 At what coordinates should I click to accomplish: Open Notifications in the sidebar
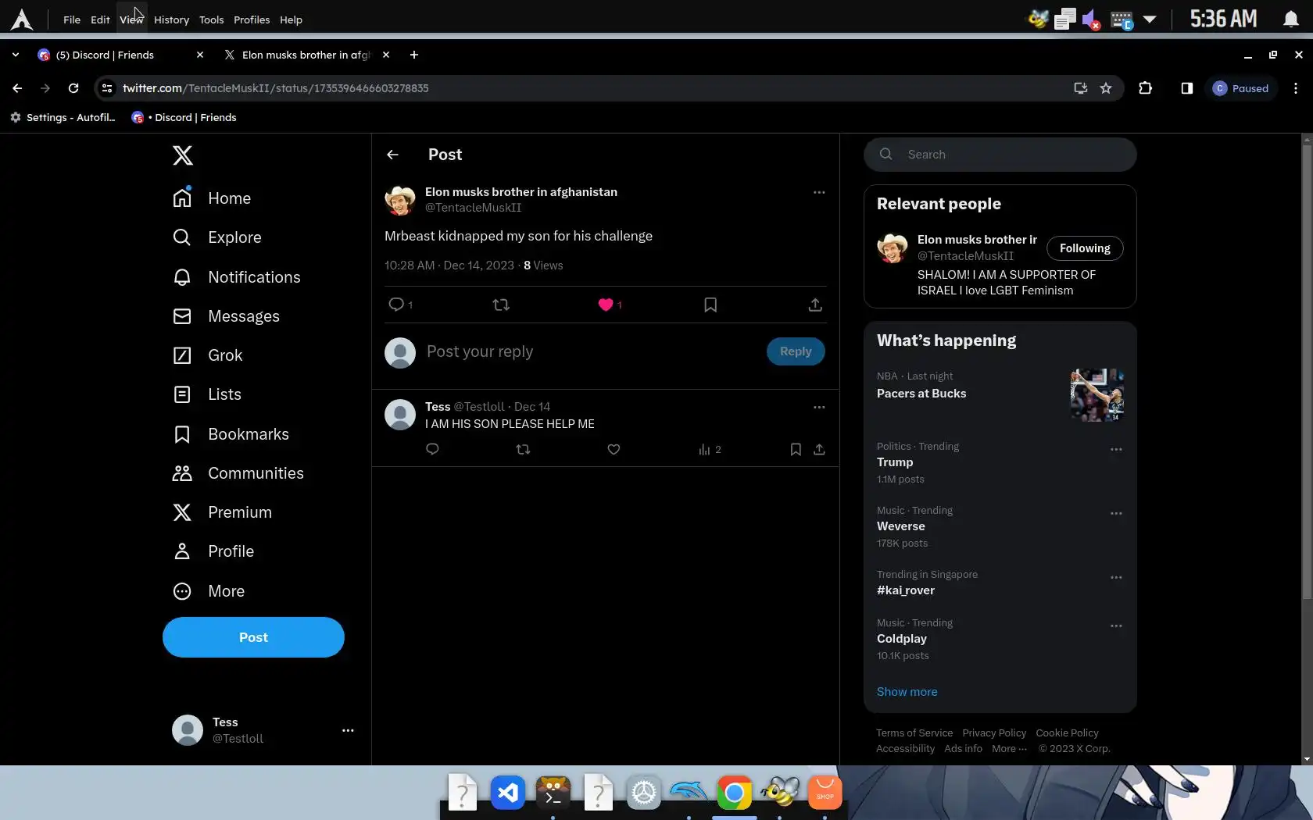236,277
